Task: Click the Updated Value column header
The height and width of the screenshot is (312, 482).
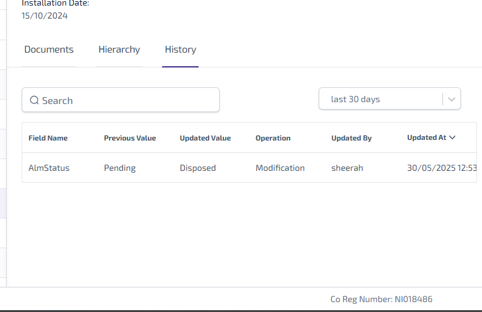Action: [x=205, y=138]
